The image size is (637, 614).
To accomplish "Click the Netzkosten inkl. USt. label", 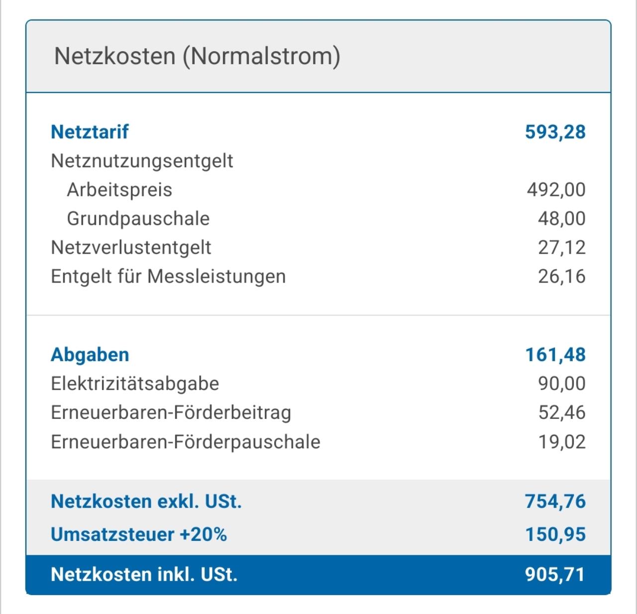I will pyautogui.click(x=144, y=574).
